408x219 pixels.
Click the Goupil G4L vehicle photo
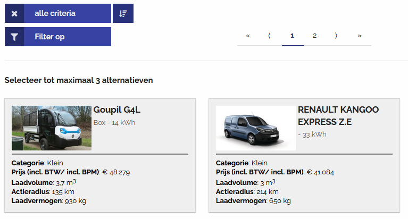[x=52, y=128]
